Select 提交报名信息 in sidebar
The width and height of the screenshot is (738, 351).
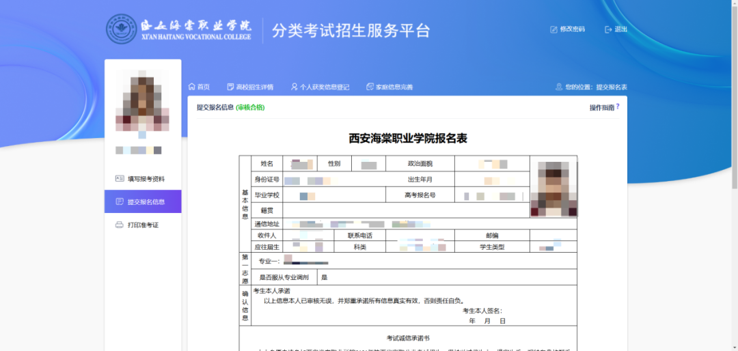point(143,202)
